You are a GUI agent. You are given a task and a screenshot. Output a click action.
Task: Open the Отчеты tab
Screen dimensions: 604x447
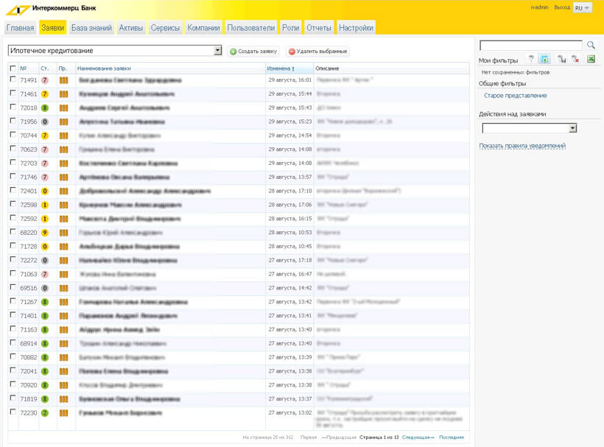click(318, 28)
